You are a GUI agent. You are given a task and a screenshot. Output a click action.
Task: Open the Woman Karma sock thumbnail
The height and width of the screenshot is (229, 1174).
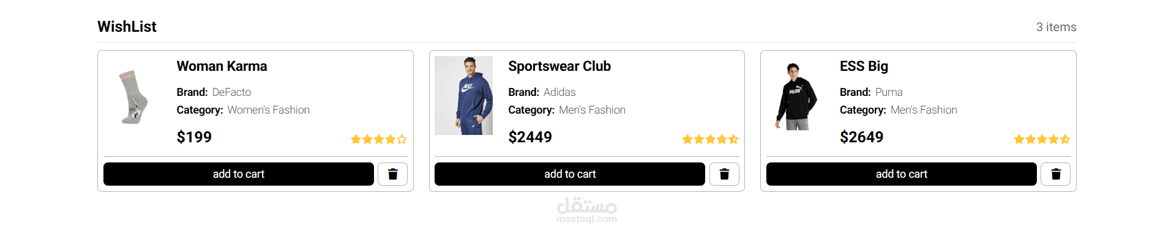click(133, 96)
